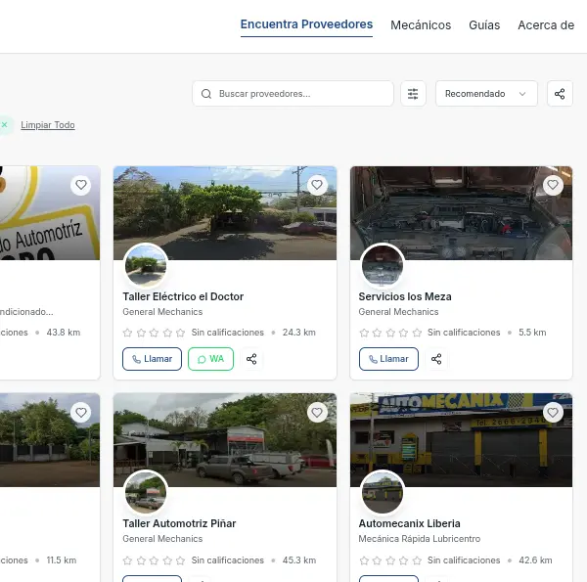Favorite the Servicios los Meza card
Image resolution: width=587 pixels, height=582 pixels.
point(553,185)
